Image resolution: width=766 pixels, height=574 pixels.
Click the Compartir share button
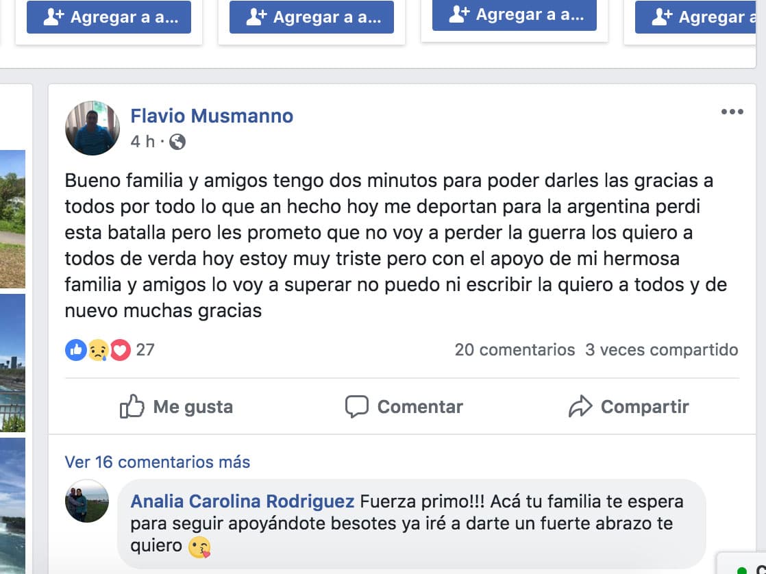tap(629, 407)
